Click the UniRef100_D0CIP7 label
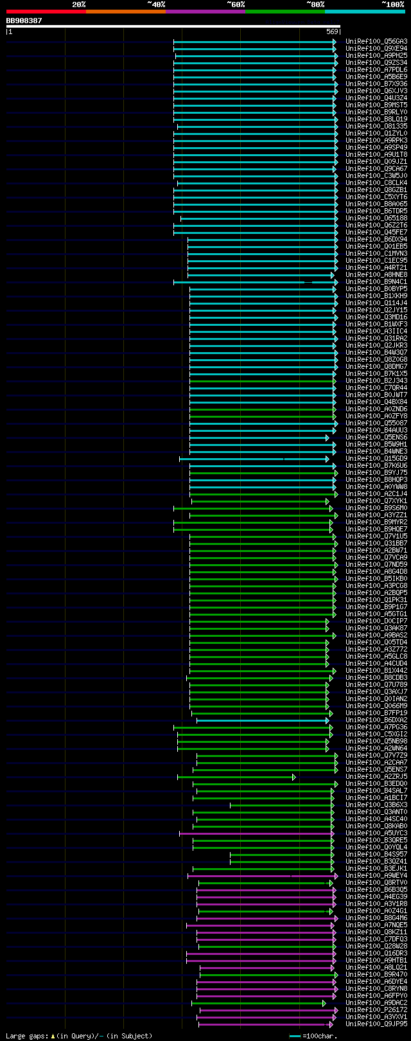The image size is (411, 1041). point(376,621)
